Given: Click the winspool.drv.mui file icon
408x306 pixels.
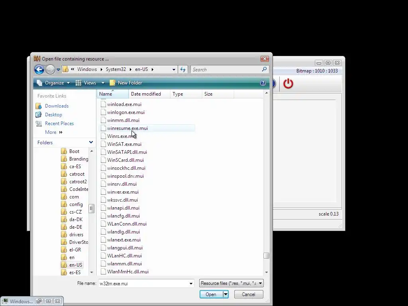Looking at the screenshot, I should (103, 176).
